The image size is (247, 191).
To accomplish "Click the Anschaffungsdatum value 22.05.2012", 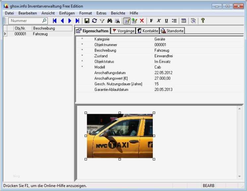I will click(163, 73).
